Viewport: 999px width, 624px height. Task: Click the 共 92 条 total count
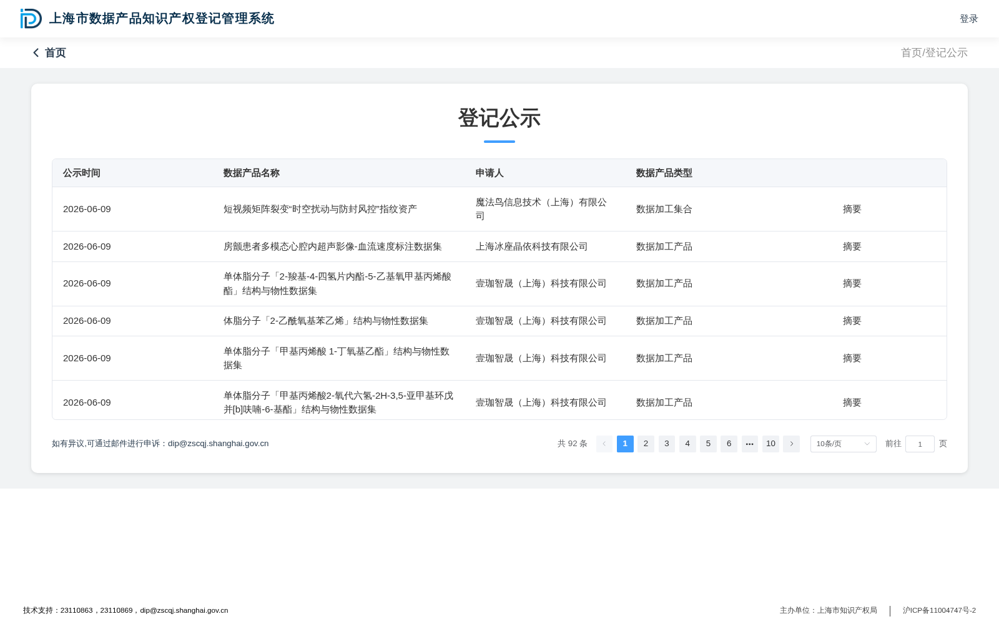coord(573,444)
